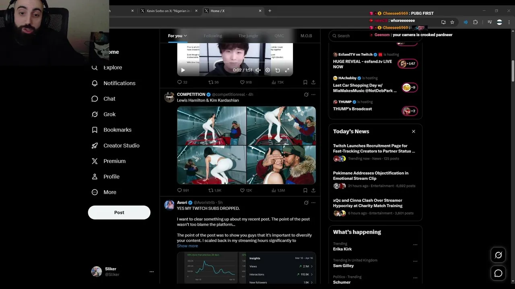Go to Profile in sidebar

[106, 177]
